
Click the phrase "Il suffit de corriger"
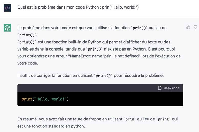[x=35, y=76]
